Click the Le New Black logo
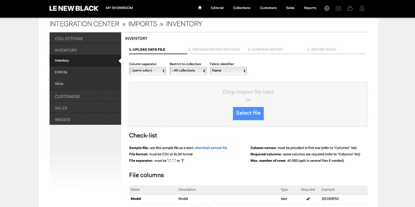415x207 pixels. pos(74,8)
